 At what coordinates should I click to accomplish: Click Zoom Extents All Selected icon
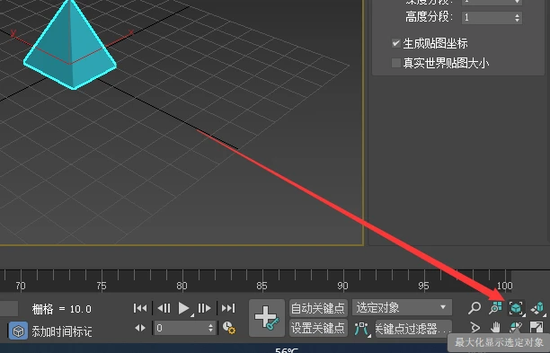537,308
